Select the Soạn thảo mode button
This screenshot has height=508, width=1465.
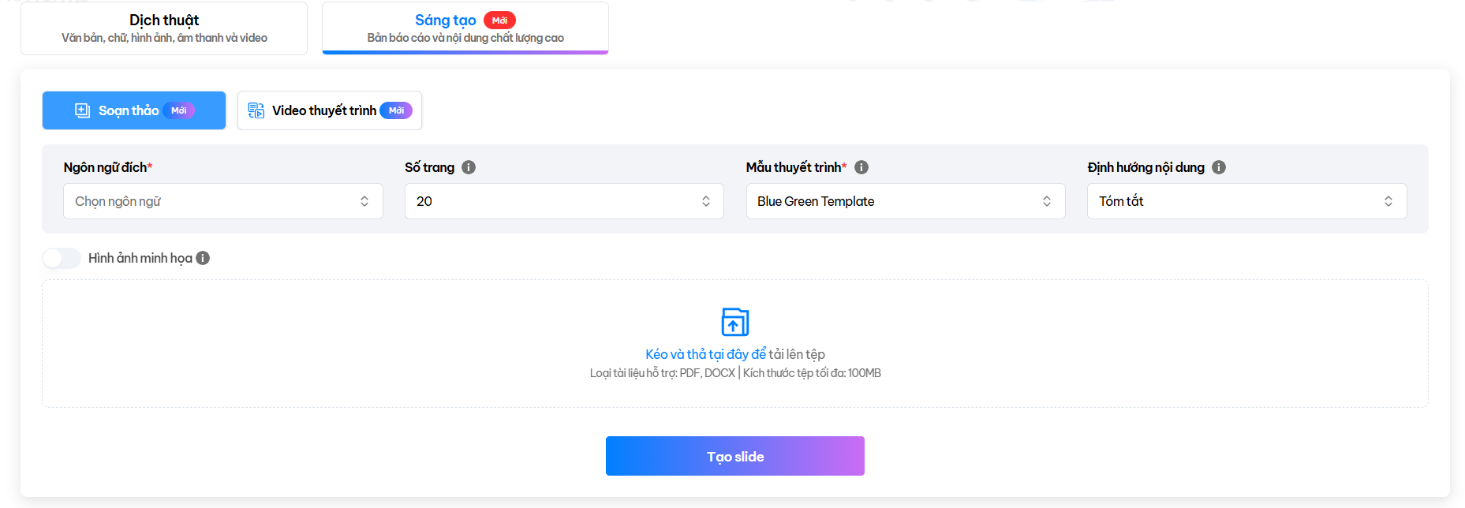(x=134, y=110)
